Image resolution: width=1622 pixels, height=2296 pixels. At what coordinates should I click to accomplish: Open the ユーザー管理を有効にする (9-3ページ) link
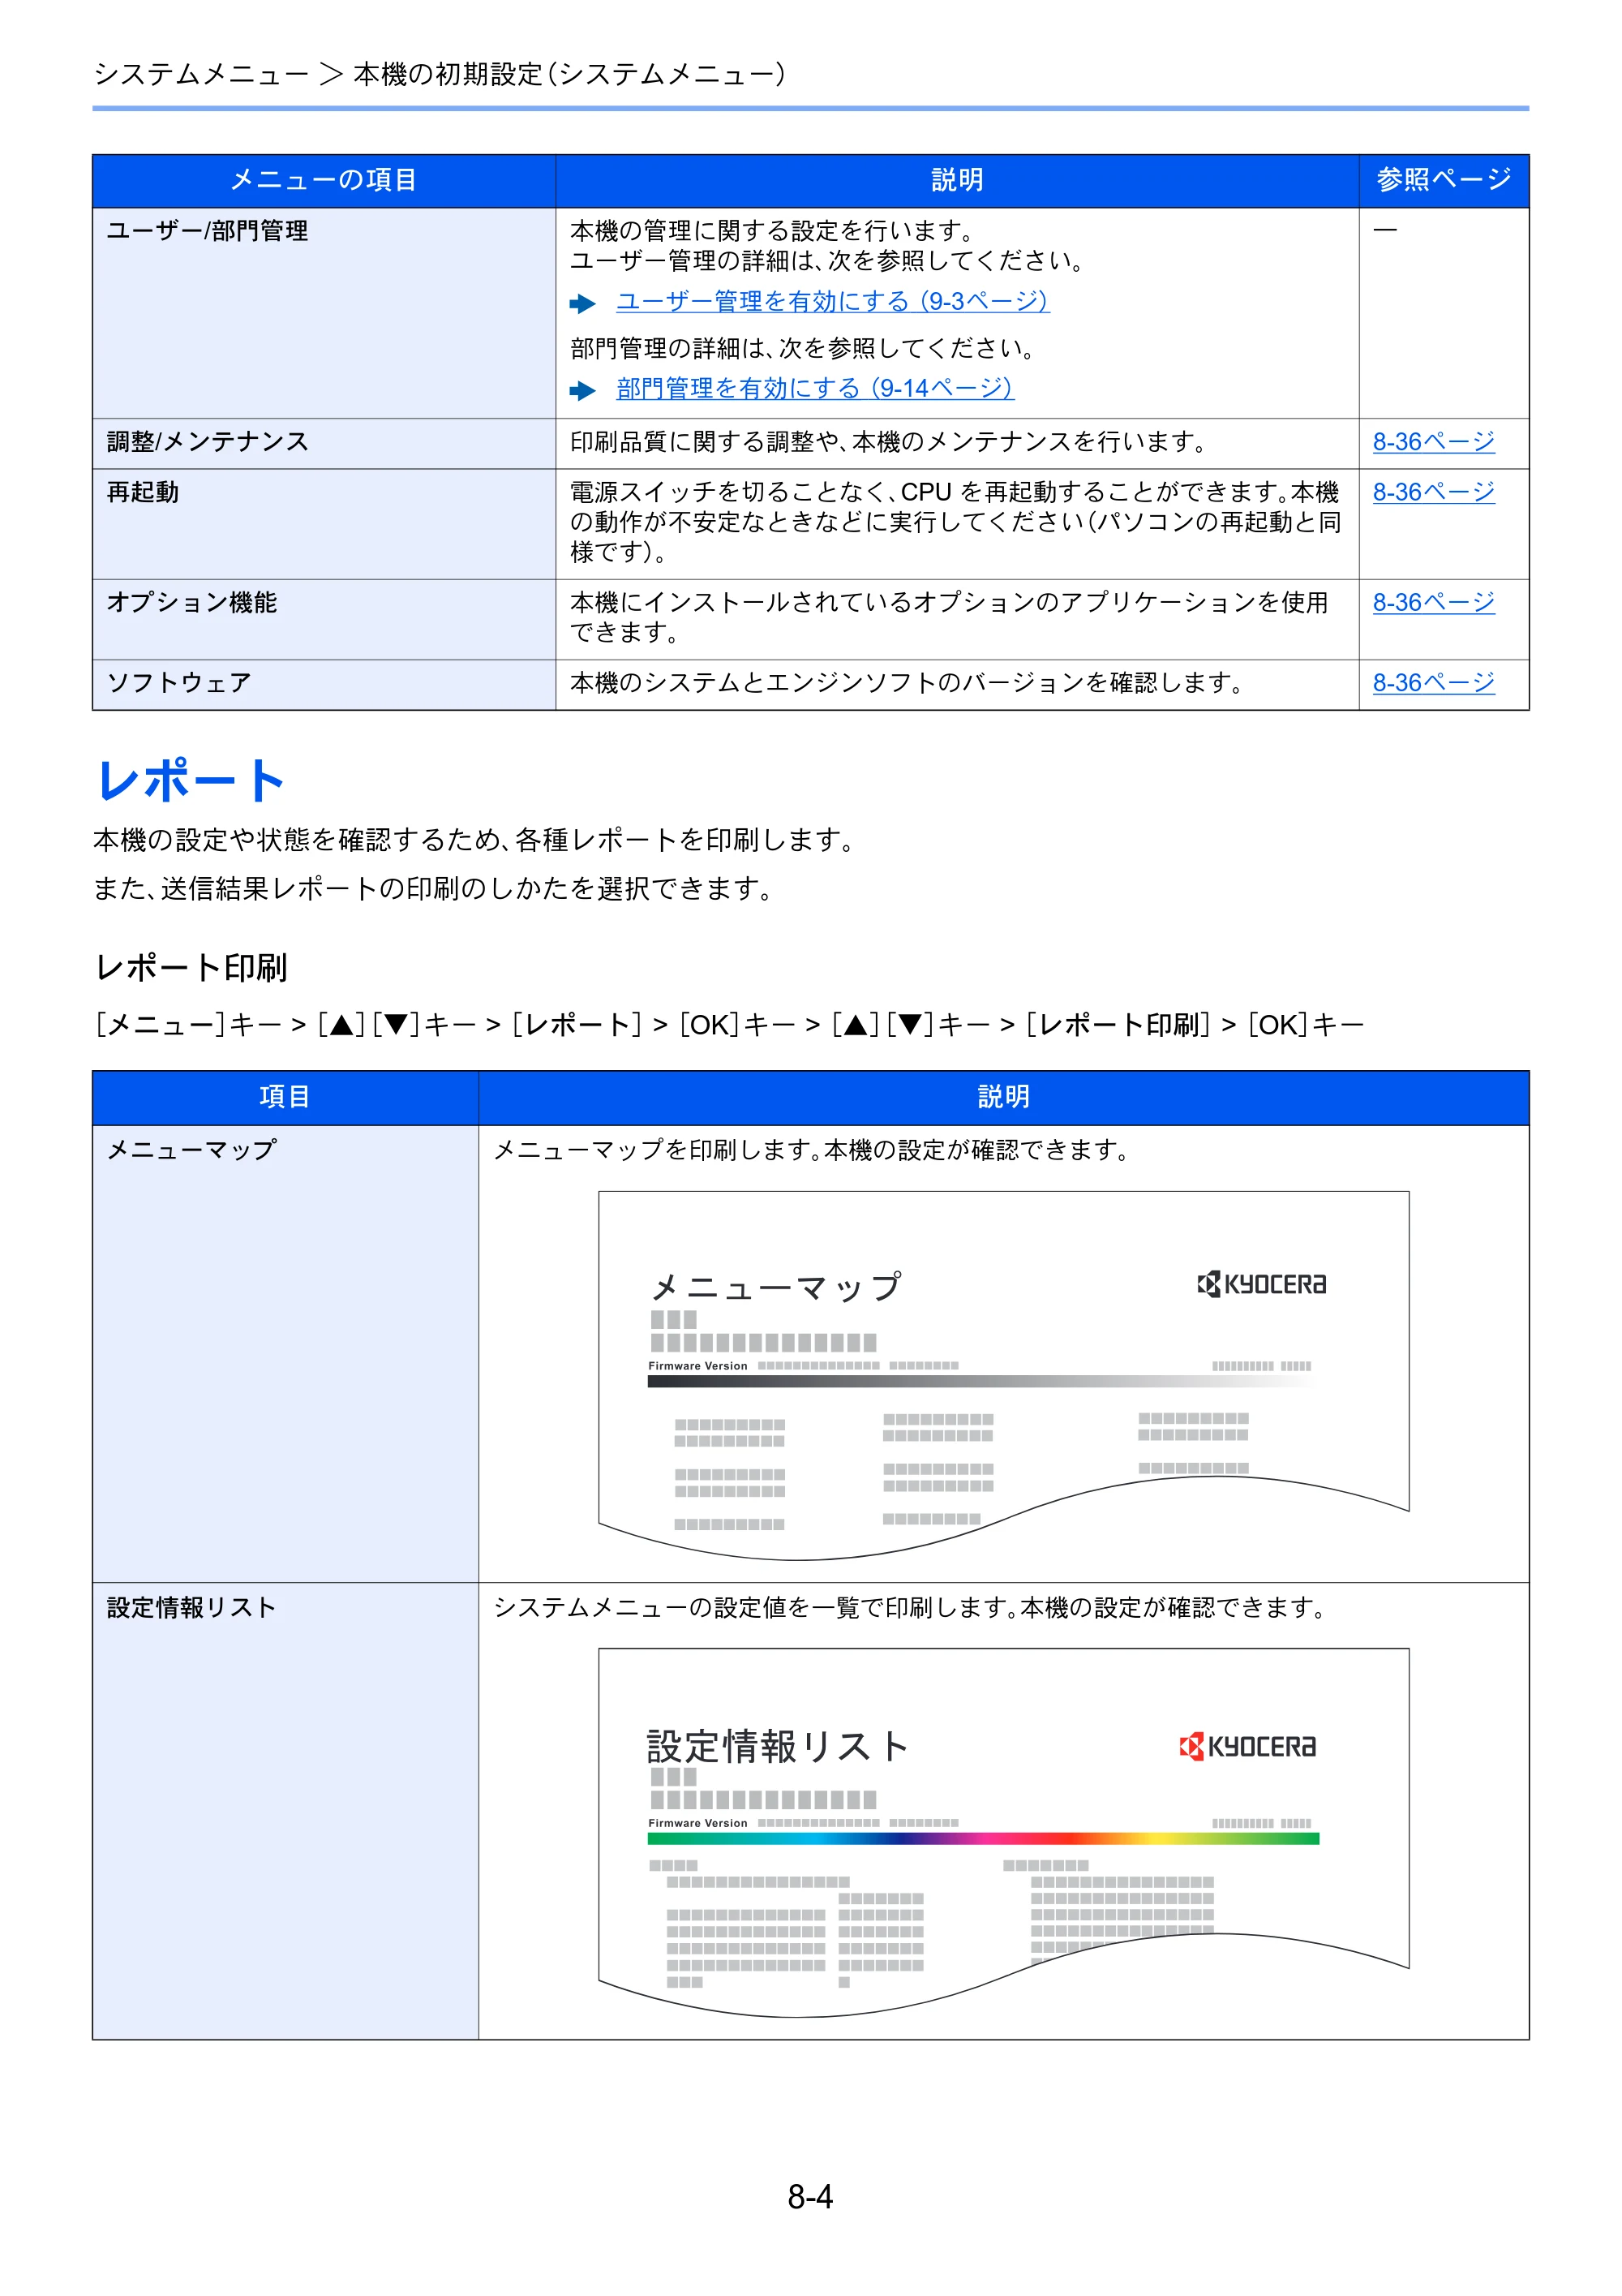pos(831,301)
